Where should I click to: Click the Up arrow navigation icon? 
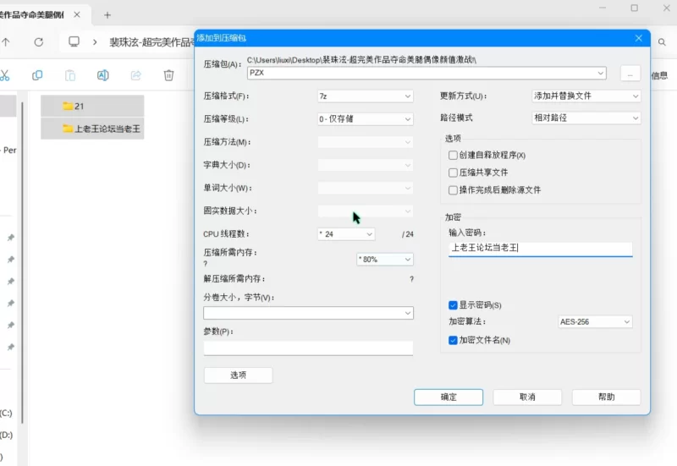pyautogui.click(x=6, y=41)
